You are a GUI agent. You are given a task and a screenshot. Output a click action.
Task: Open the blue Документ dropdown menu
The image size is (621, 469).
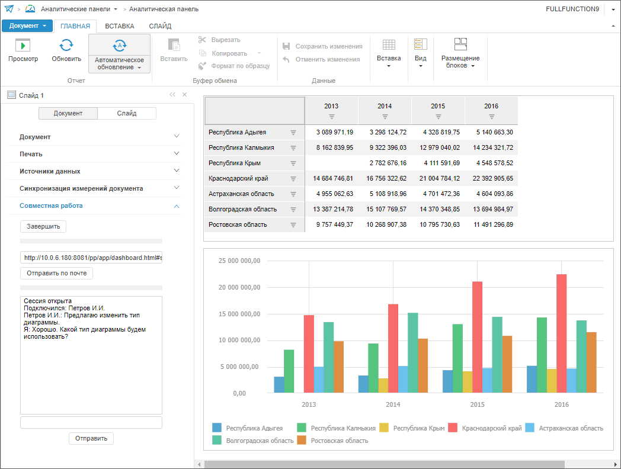click(x=27, y=26)
